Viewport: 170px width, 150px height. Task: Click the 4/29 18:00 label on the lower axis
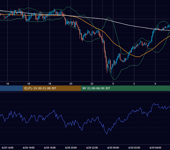pyautogui.click(x=50, y=147)
